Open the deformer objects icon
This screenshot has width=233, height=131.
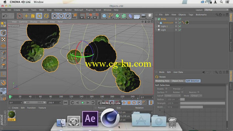(130, 16)
